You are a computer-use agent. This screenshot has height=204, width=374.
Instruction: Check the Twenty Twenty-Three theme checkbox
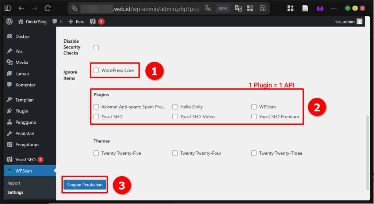(254, 153)
